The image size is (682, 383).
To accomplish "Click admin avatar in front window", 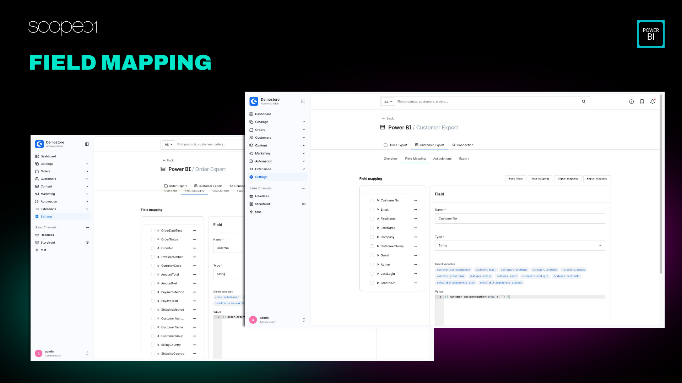I will point(253,320).
